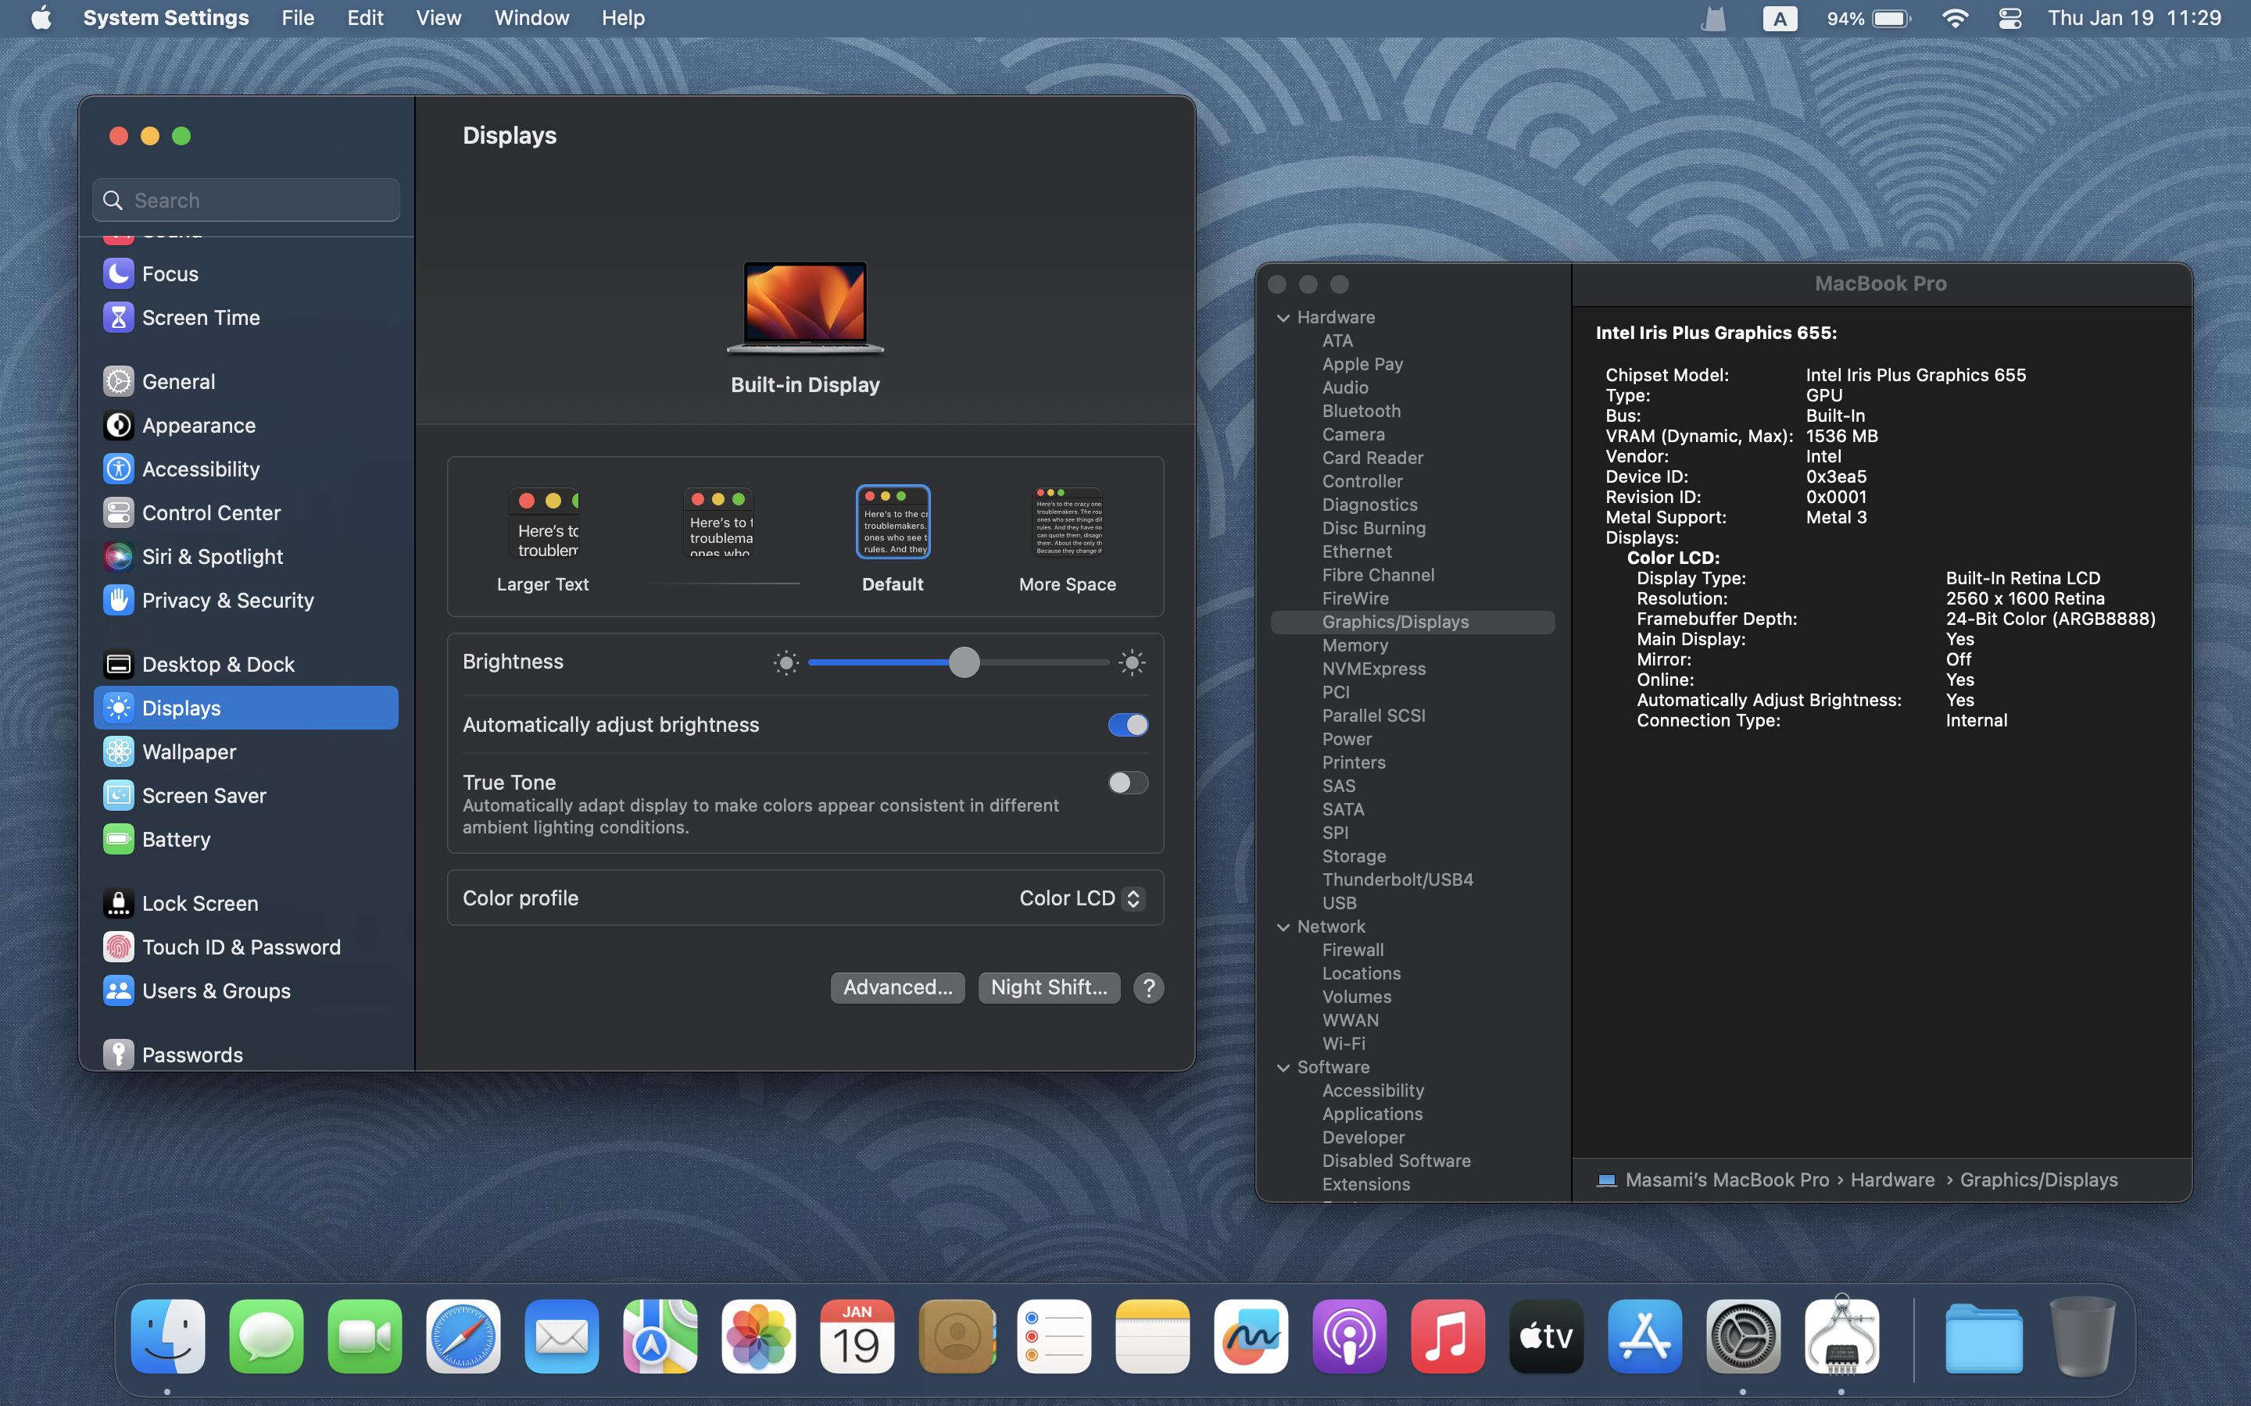2251x1406 pixels.
Task: Collapse the Network tree section
Action: pos(1283,927)
